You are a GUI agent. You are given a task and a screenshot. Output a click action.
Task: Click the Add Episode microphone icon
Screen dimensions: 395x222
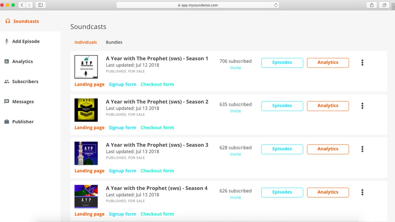coord(7,41)
